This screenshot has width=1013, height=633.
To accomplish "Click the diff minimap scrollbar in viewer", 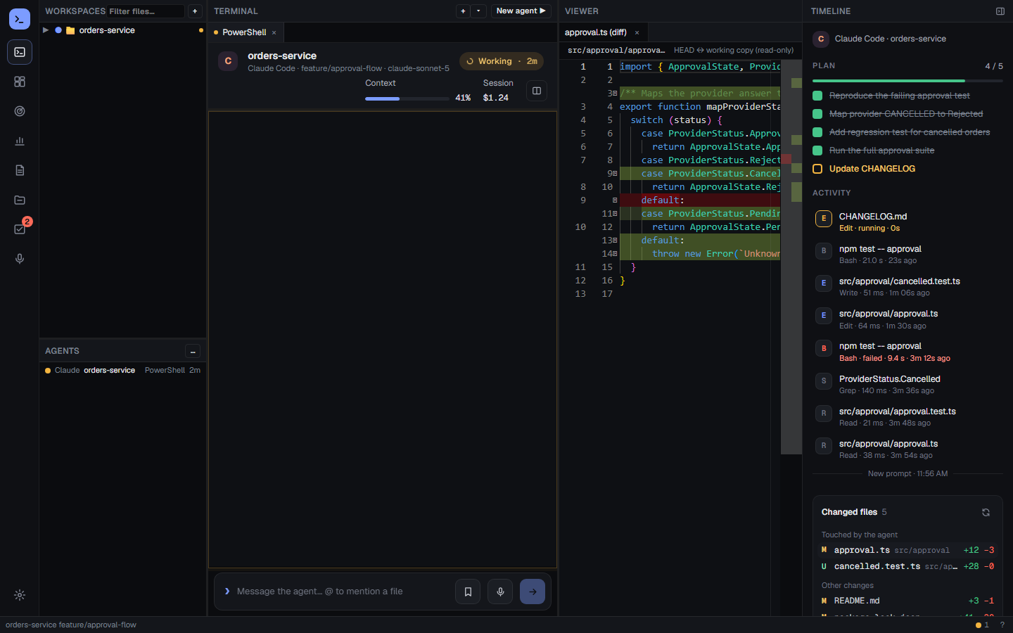I will 791,257.
